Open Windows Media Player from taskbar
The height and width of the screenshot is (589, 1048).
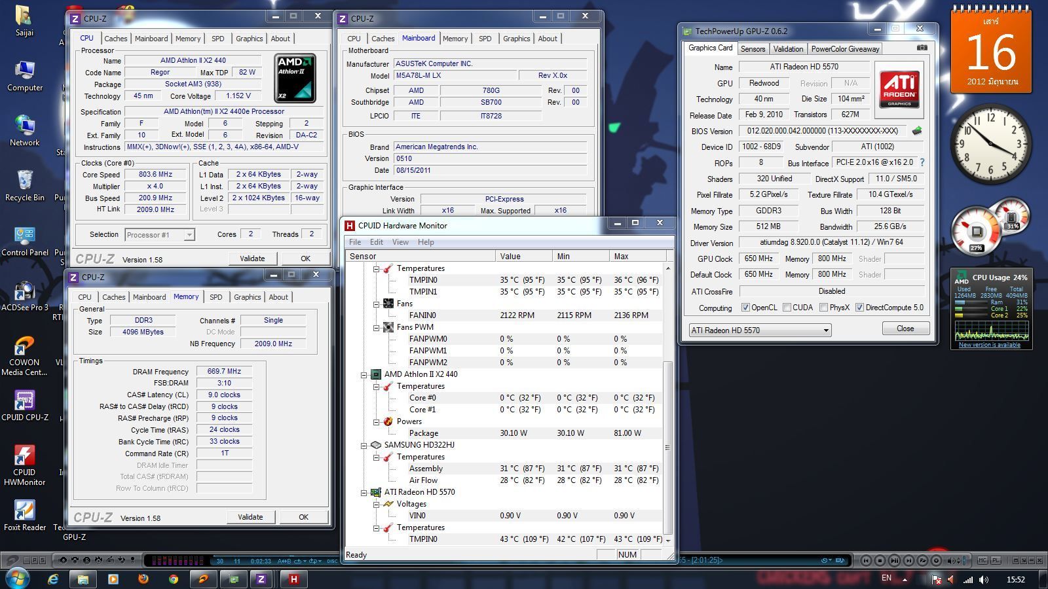113,579
